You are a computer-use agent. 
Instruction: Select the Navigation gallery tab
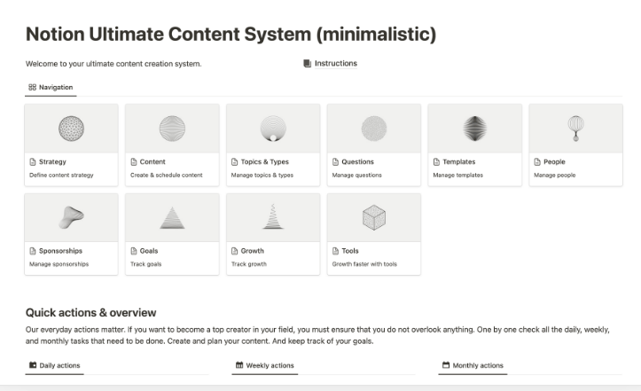51,88
